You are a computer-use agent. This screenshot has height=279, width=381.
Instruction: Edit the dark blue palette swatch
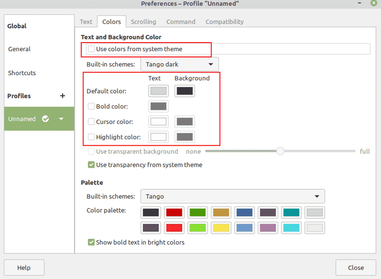tap(244, 212)
